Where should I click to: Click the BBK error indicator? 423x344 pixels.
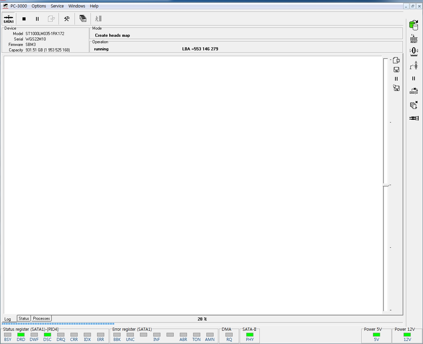click(117, 335)
